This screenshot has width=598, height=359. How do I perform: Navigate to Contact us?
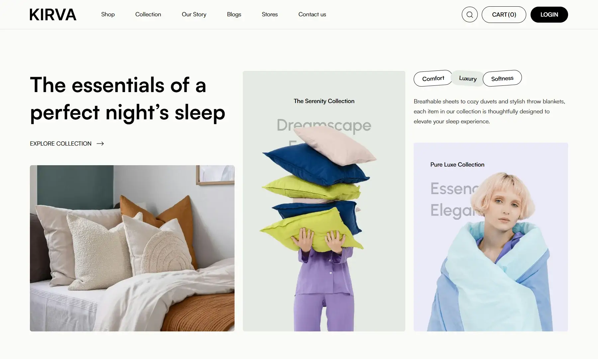click(x=312, y=14)
